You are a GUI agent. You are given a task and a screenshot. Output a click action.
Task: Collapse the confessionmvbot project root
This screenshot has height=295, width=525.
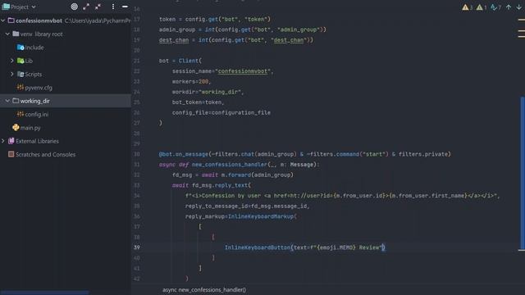click(x=3, y=20)
